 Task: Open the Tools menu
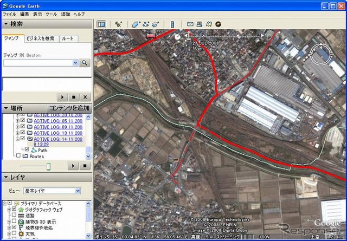52,14
